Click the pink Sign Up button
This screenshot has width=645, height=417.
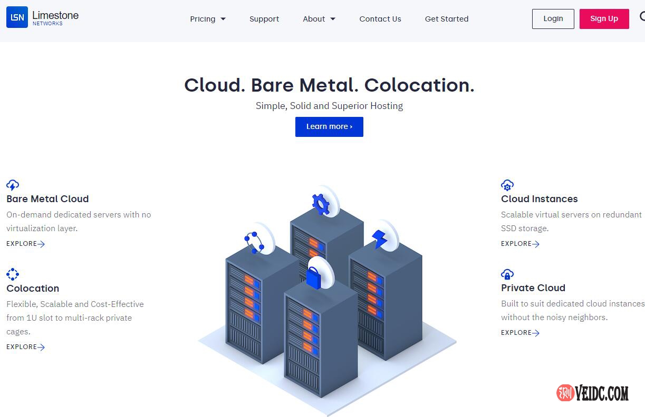(x=604, y=18)
